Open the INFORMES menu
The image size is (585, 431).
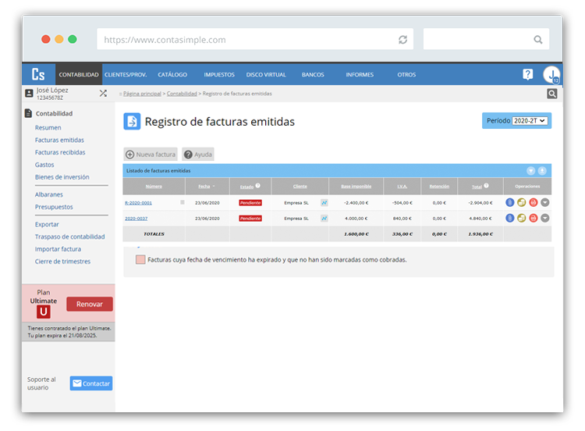(360, 75)
